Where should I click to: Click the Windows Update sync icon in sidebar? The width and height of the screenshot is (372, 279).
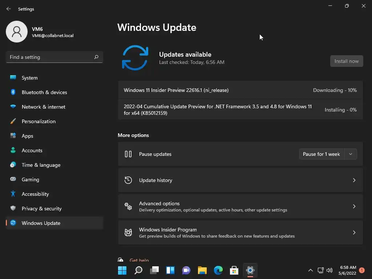13,223
